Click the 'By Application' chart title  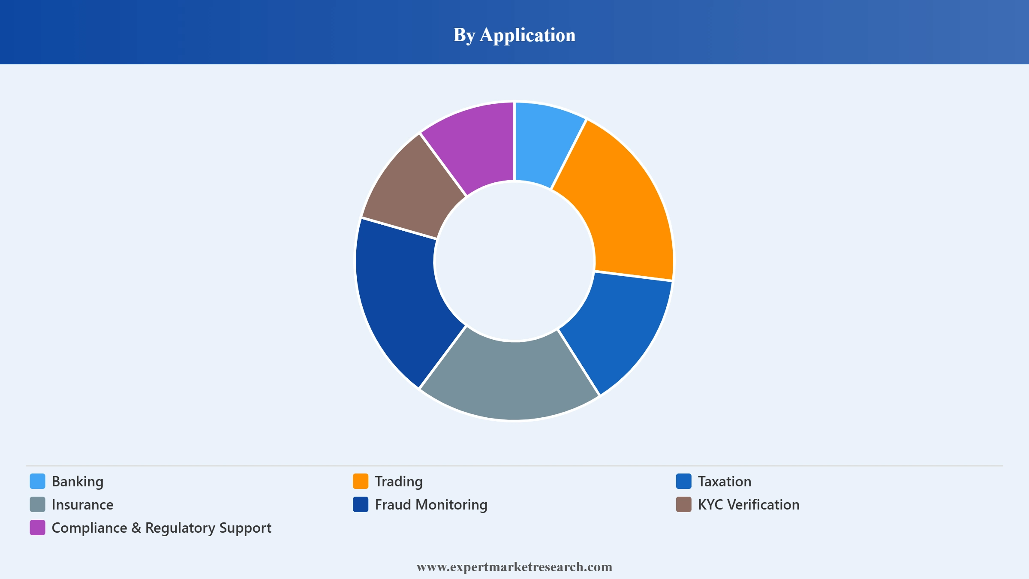tap(514, 35)
